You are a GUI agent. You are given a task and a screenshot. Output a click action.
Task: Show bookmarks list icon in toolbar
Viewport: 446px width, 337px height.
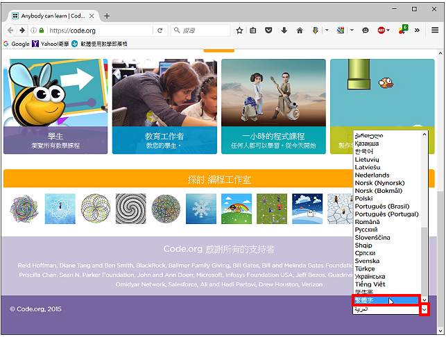point(253,31)
